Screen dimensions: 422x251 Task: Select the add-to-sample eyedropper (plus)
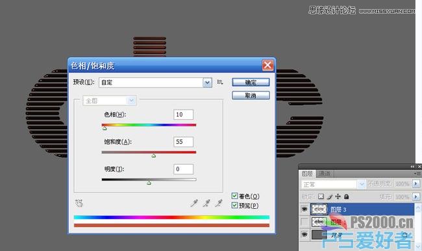coord(206,203)
